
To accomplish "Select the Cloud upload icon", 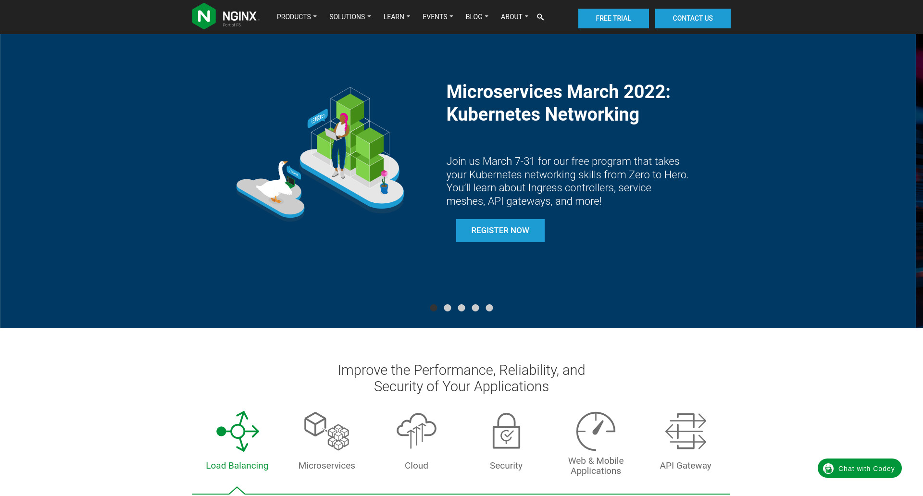I will 416,431.
